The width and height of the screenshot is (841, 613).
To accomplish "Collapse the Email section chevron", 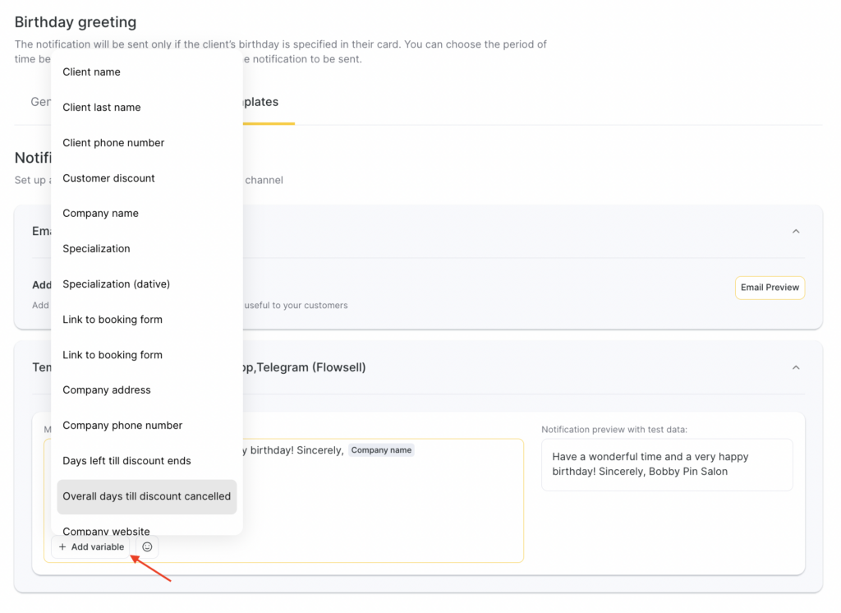I will coord(795,232).
